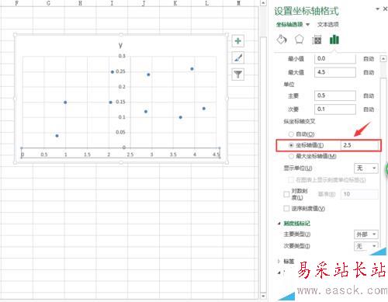
Task: Reset 次要 unit with its 自动 button
Action: click(369, 109)
